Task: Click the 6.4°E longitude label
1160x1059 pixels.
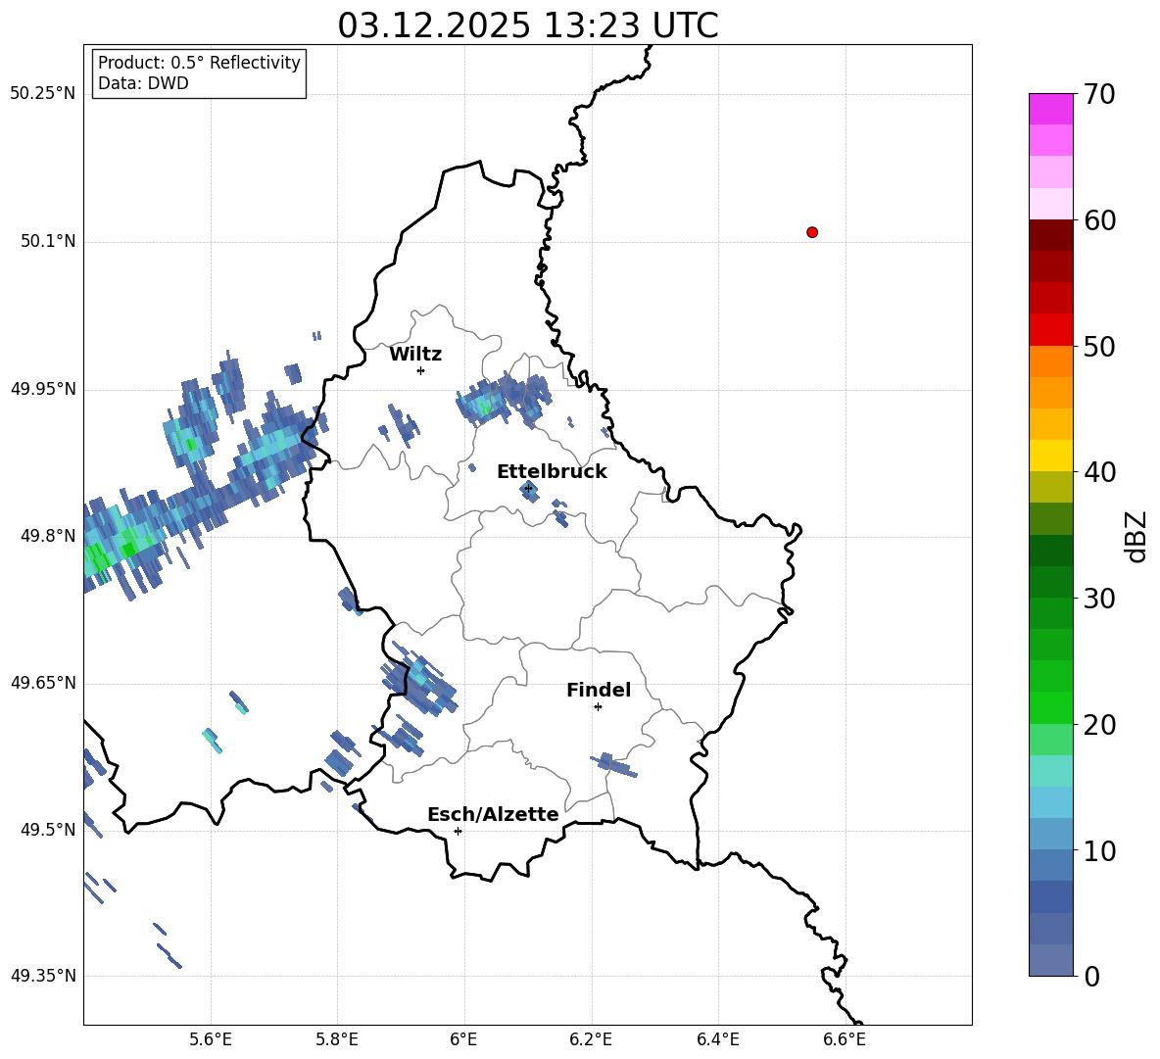Action: (717, 1039)
